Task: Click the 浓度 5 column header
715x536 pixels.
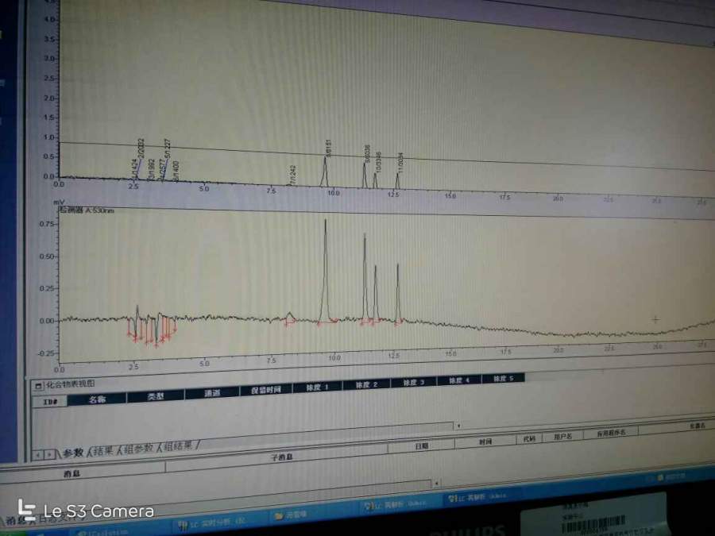Action: coord(504,378)
